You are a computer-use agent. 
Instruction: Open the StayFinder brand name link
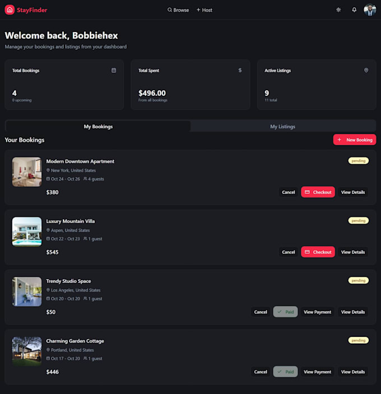coord(32,10)
